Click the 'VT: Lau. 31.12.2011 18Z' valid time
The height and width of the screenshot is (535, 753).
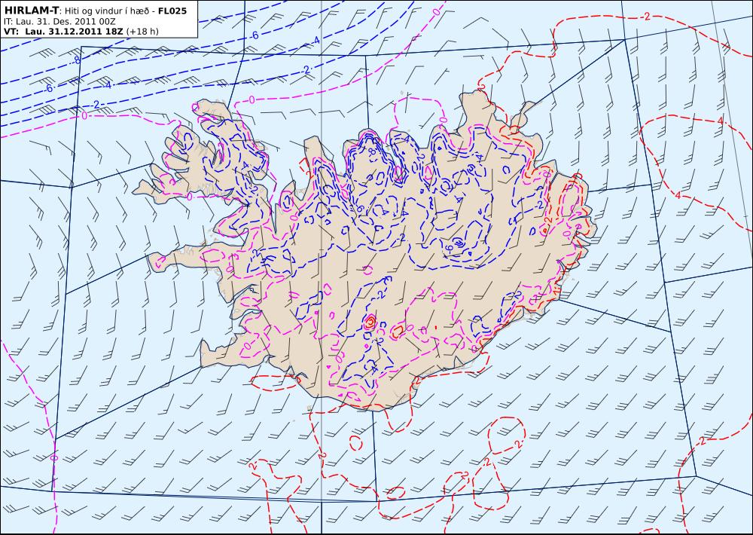pyautogui.click(x=63, y=32)
